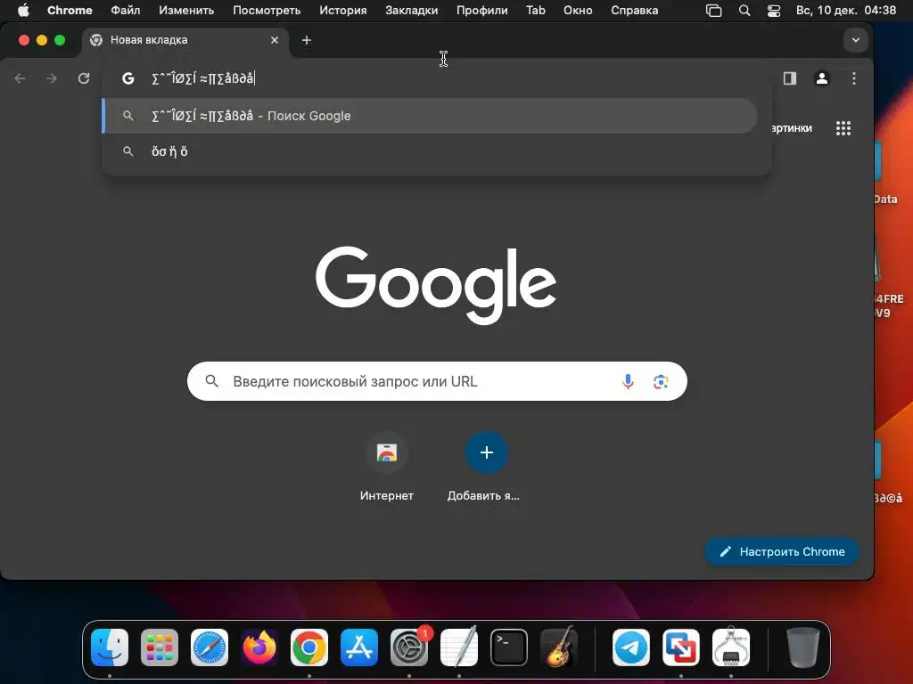Click Chrome icon in the dock
Screen dimensions: 913x684
pos(309,647)
